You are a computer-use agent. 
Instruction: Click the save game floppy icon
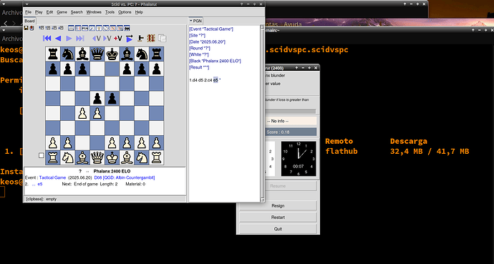click(26, 28)
